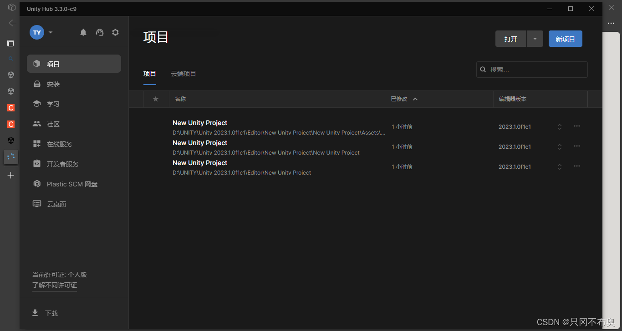Click the 项目 cube icon in sidebar
This screenshot has width=622, height=331.
37,64
